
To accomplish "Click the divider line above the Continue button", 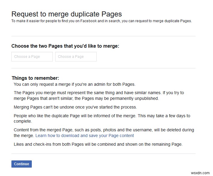I will [x=103, y=154].
